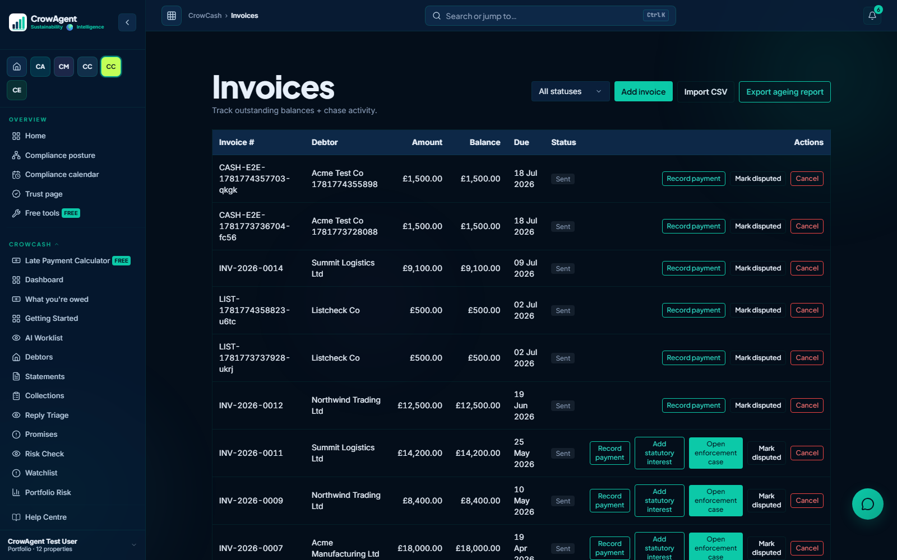Click invoice number INV-2026-0007
This screenshot has width=897, height=560.
(251, 548)
